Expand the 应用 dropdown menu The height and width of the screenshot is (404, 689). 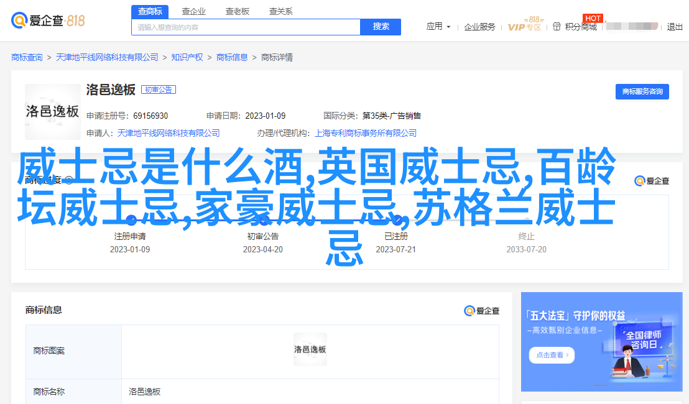click(438, 27)
